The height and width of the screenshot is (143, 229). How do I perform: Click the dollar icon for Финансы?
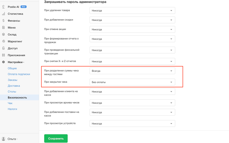(x=3, y=21)
